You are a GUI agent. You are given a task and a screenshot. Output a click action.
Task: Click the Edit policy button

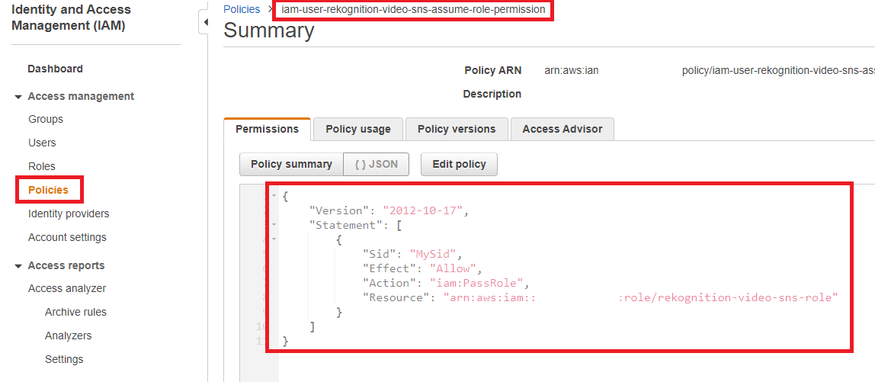[459, 164]
